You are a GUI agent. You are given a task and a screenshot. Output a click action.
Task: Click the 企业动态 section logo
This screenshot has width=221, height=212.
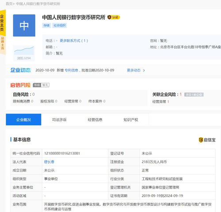click(x=20, y=70)
